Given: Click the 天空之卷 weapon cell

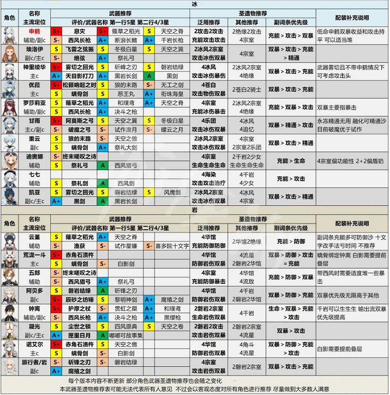Looking at the screenshot, I should [x=172, y=326].
